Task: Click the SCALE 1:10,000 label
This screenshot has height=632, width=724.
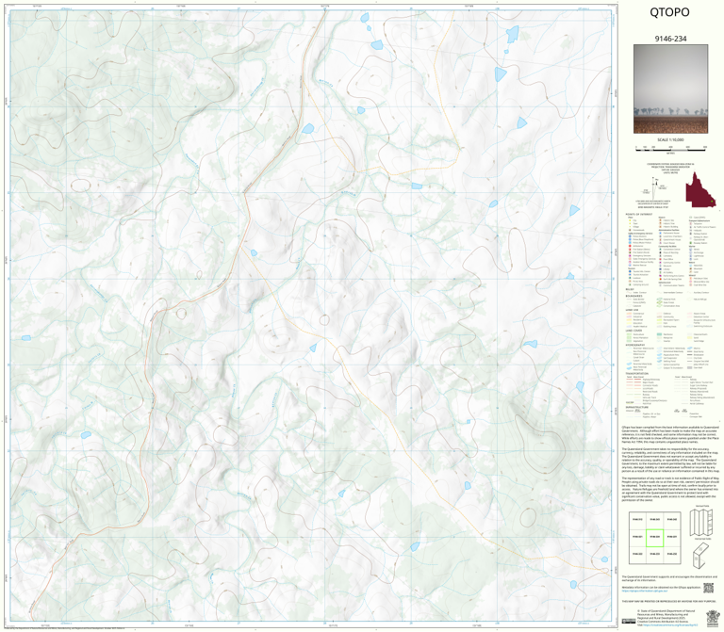Action: click(x=670, y=139)
